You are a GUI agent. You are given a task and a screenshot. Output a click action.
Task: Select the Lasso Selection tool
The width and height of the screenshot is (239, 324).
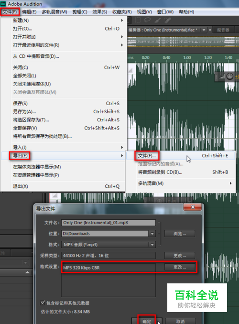(147, 20)
